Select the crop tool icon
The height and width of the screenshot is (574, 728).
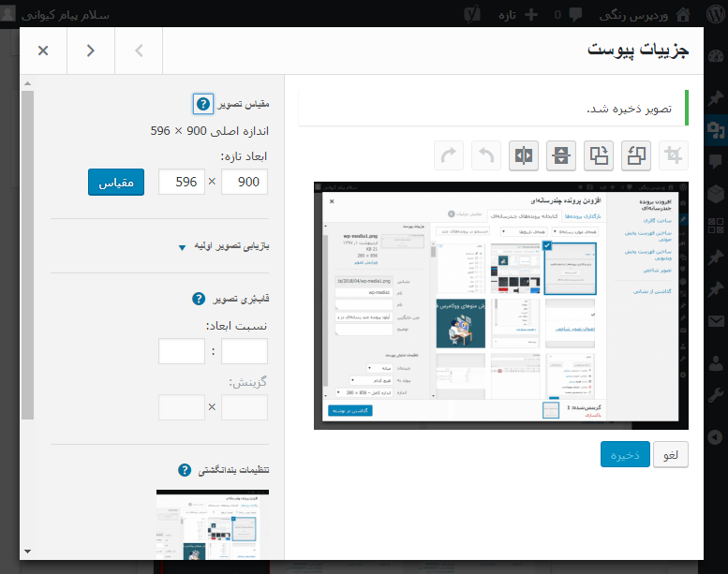tap(672, 155)
